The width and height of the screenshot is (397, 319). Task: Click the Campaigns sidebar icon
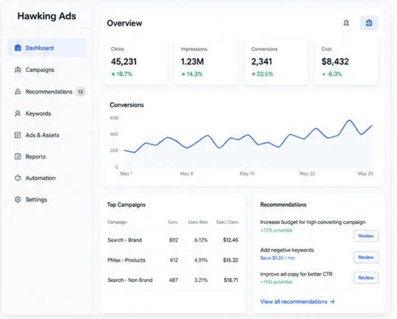[18, 70]
